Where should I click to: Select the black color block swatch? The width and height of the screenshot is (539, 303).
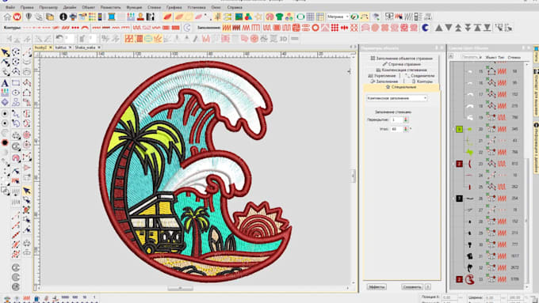(x=459, y=199)
